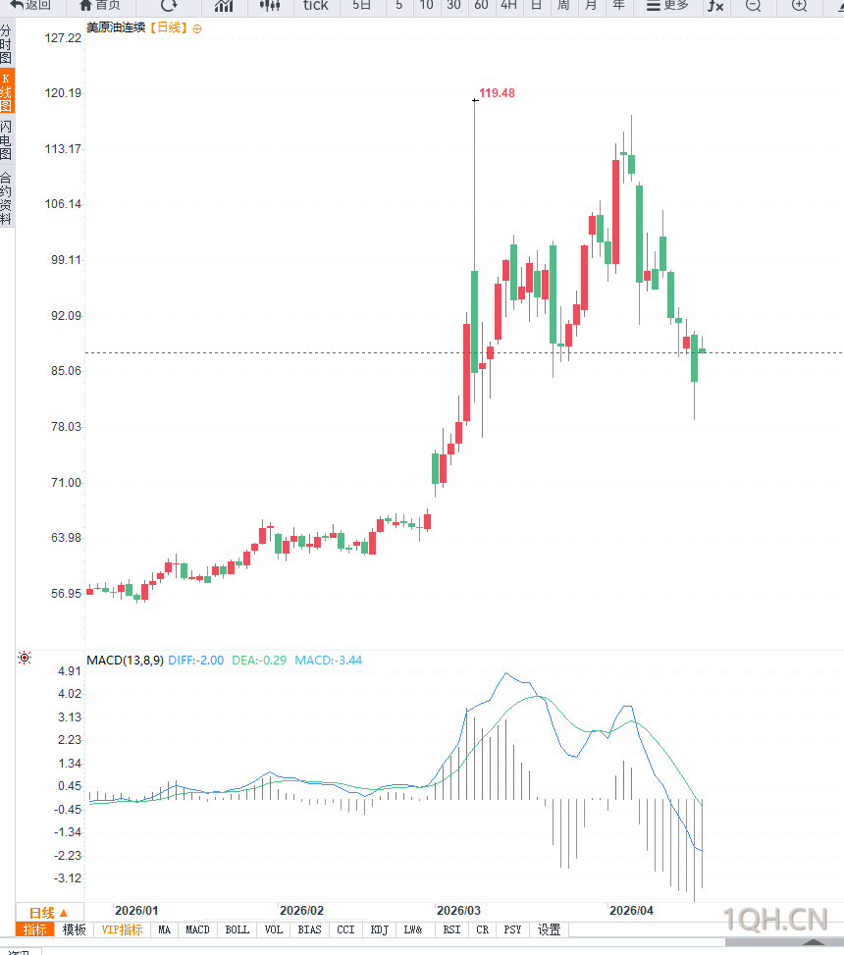Zoom in with the plus magnifier
844x955 pixels.
tap(799, 5)
